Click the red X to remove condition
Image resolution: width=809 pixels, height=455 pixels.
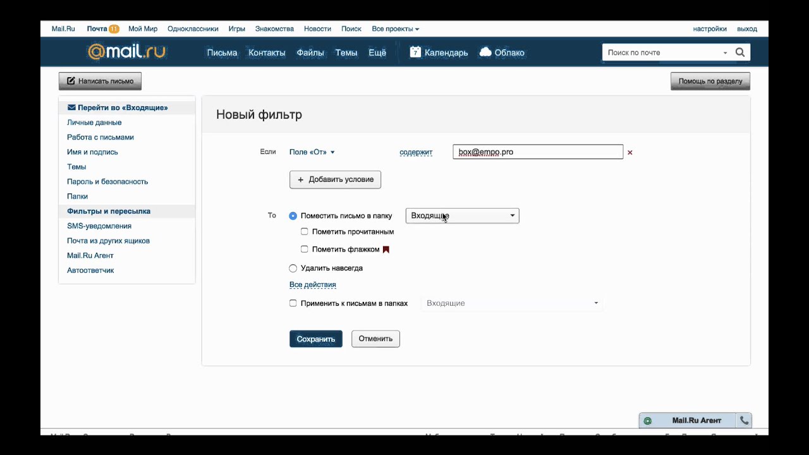[630, 152]
